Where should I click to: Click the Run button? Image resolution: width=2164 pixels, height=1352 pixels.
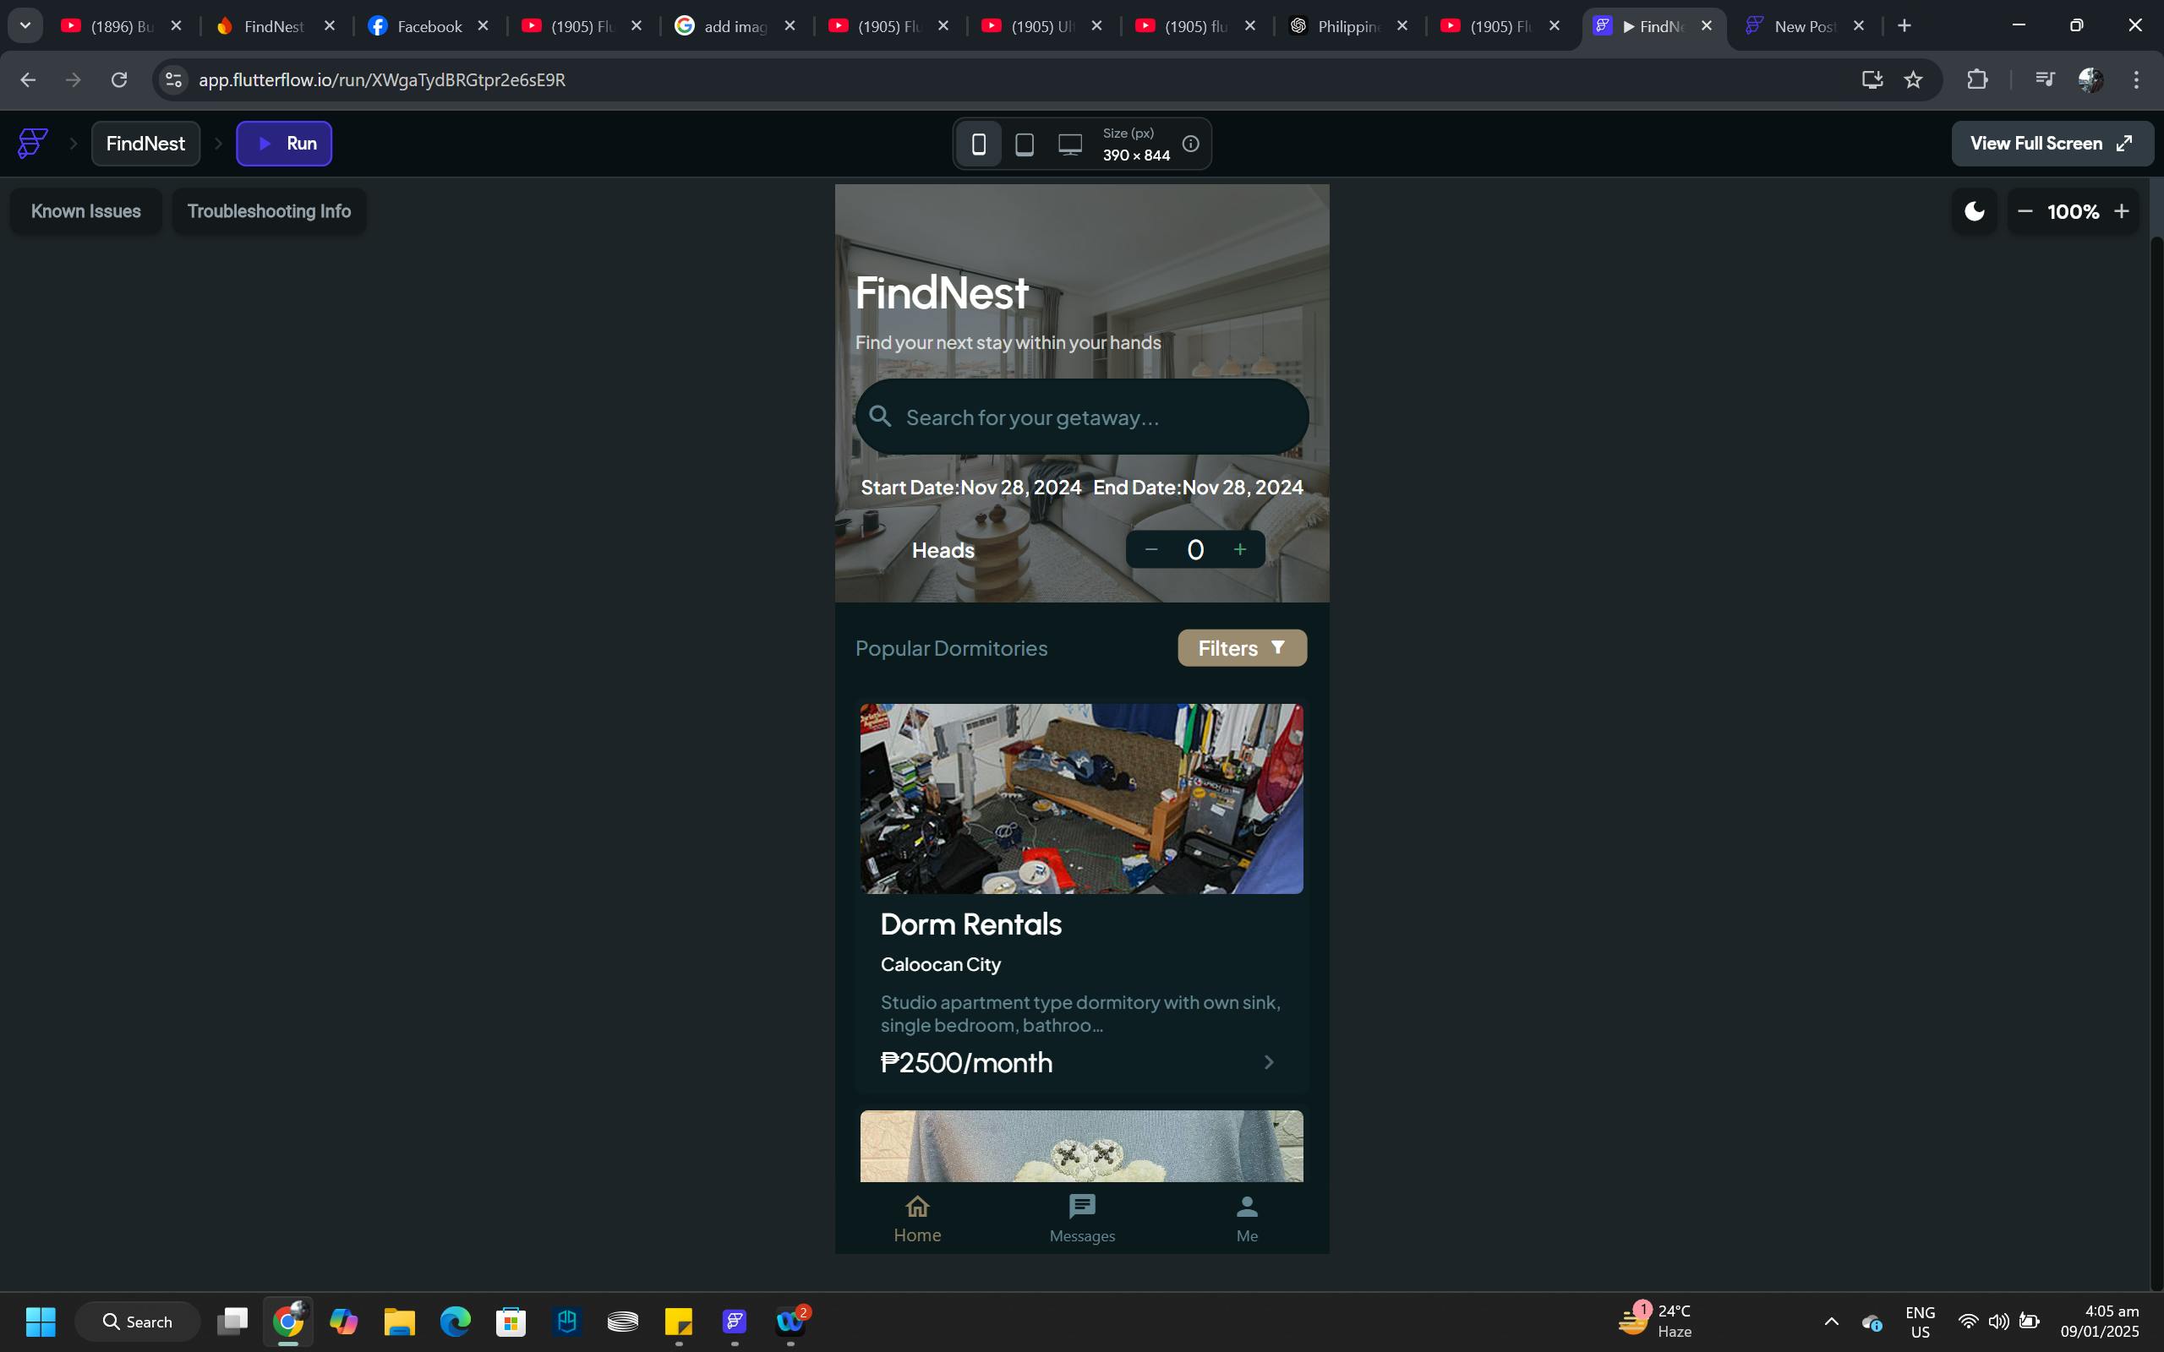[283, 143]
